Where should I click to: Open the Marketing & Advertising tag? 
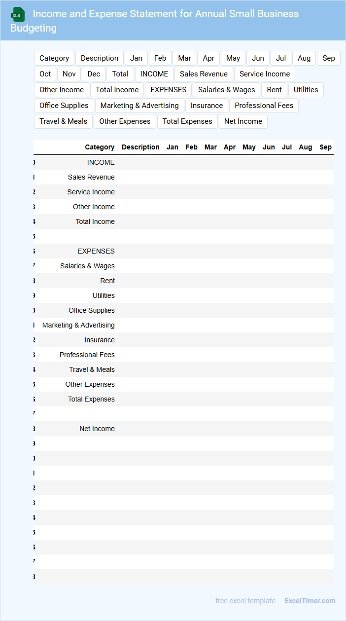[x=139, y=106]
